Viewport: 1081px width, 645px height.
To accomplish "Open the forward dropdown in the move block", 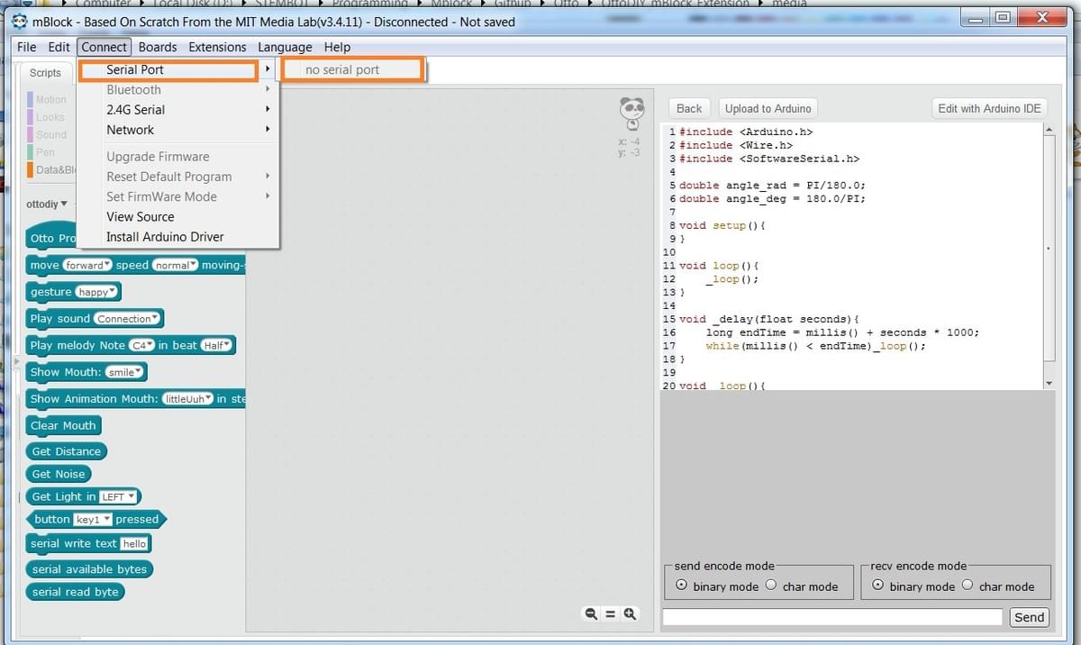I will click(87, 265).
